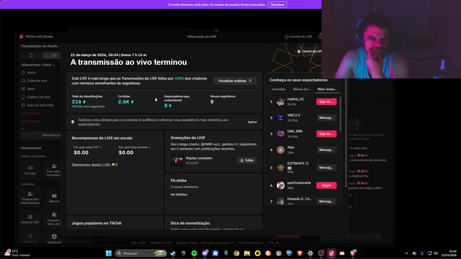Screen dimensions: 461x259
Task: Open Alan's avatar icon
Action: point(281,150)
